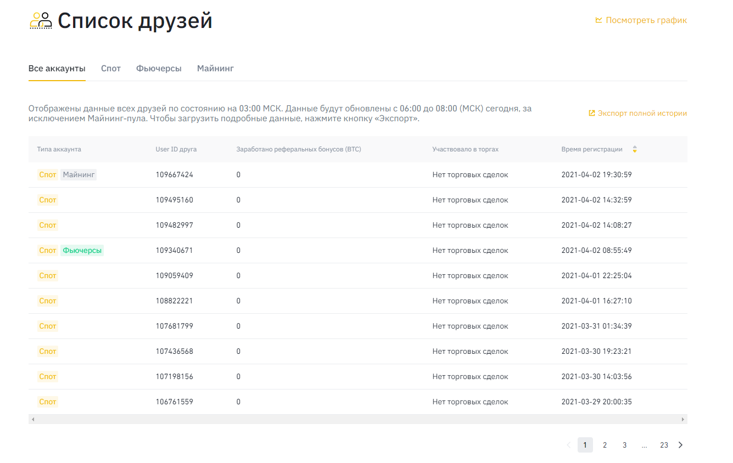The height and width of the screenshot is (463, 733).
Task: Click the Спот tag in row 107198156
Action: coord(48,377)
